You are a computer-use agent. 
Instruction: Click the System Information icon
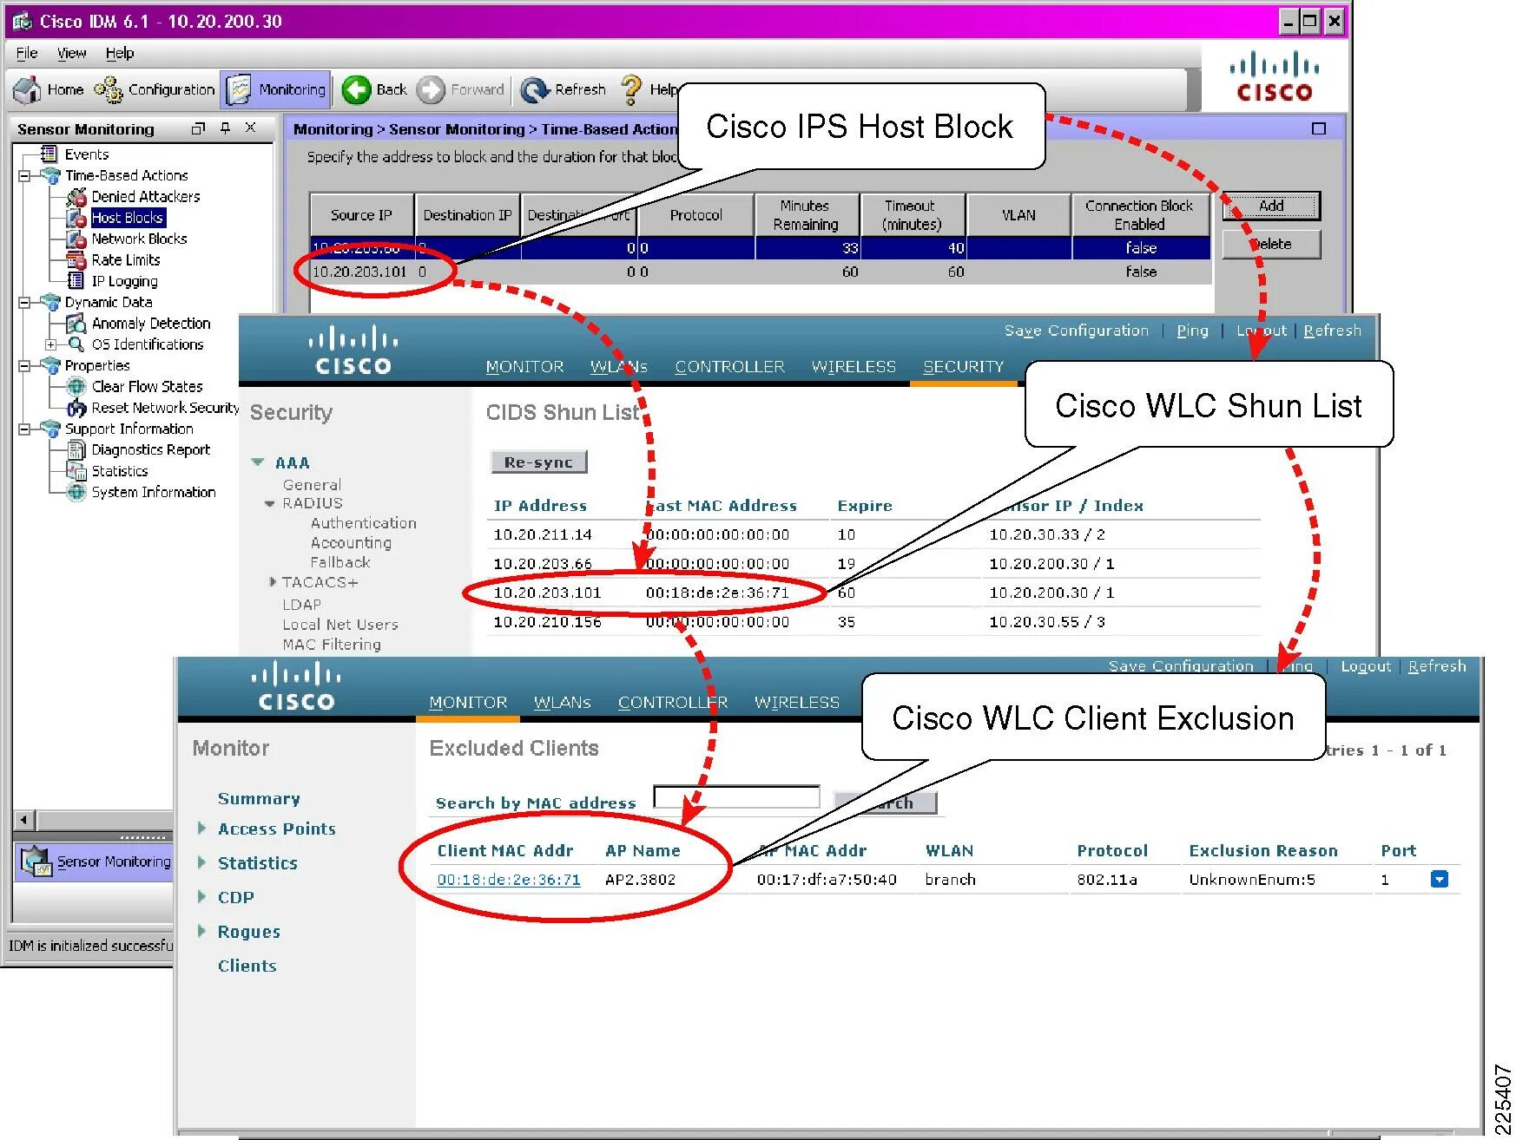pyautogui.click(x=76, y=492)
